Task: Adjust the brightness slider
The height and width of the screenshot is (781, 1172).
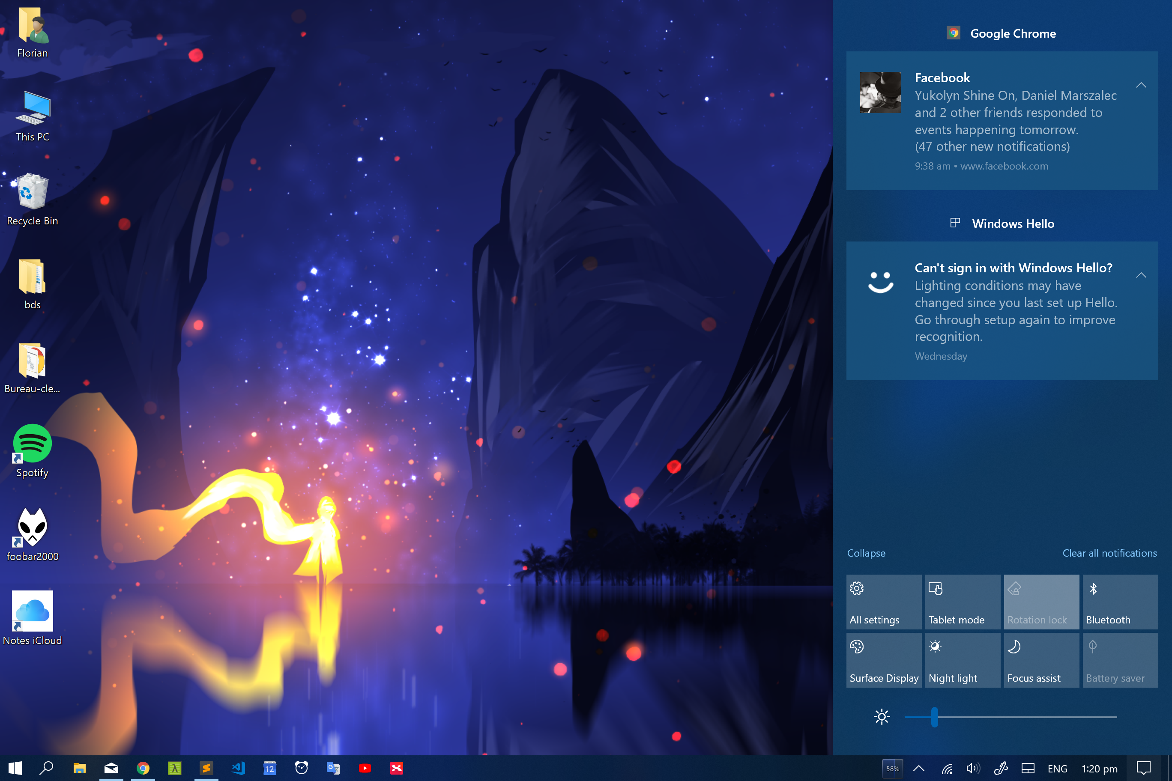Action: pyautogui.click(x=935, y=717)
